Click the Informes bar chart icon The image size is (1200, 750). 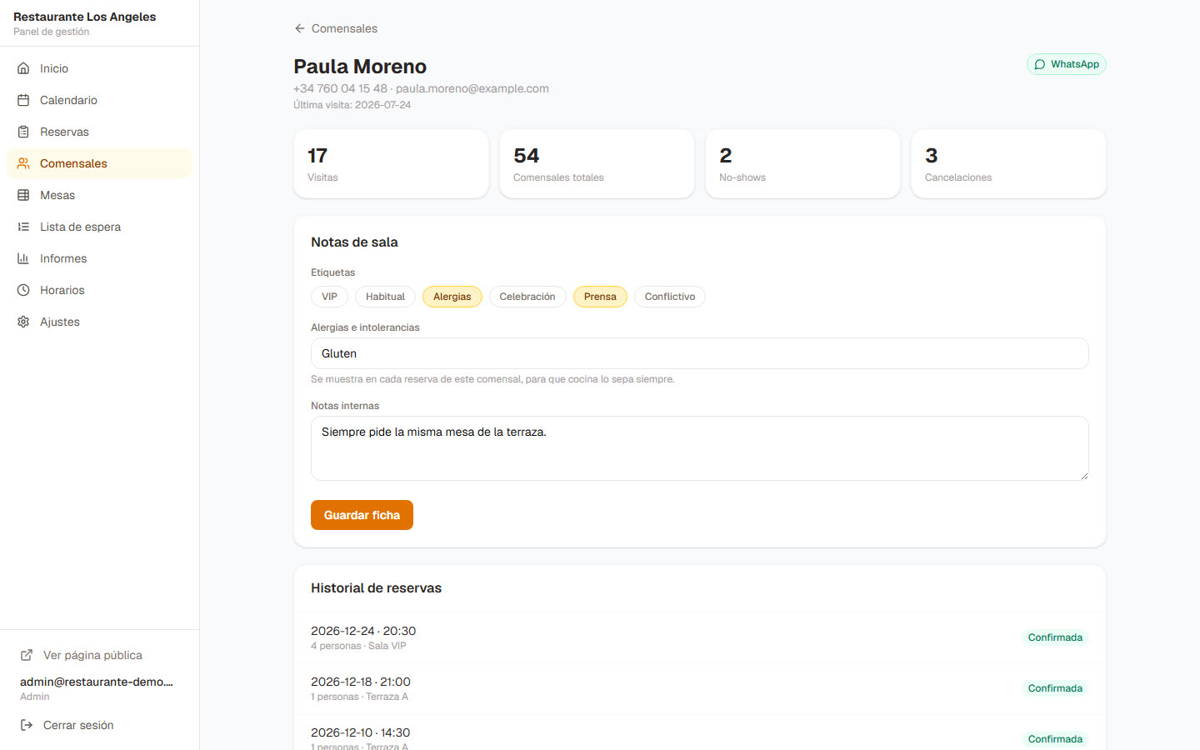click(x=23, y=258)
